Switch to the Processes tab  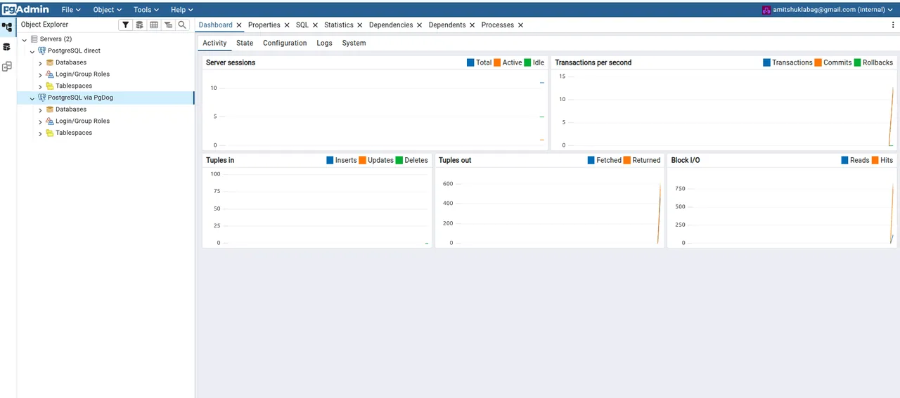tap(498, 25)
